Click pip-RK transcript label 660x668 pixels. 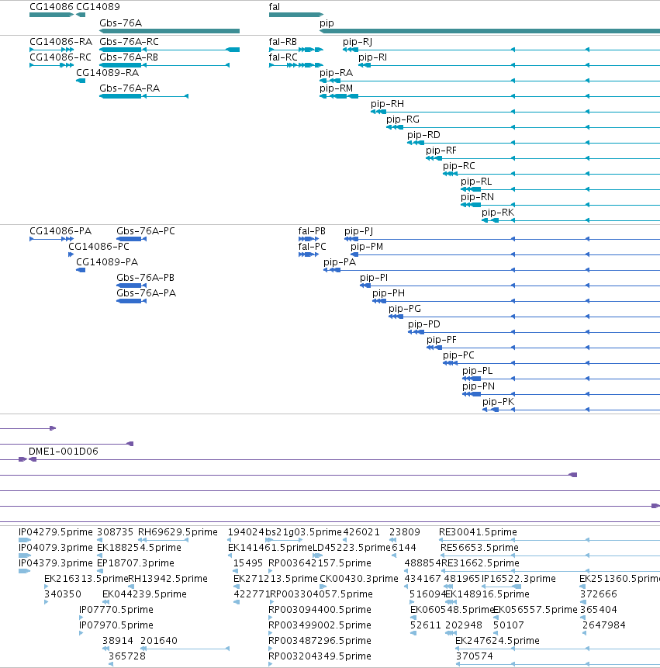tap(498, 213)
